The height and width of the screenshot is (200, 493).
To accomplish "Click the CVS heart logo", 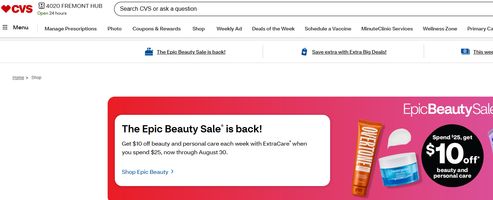I will pyautogui.click(x=17, y=9).
